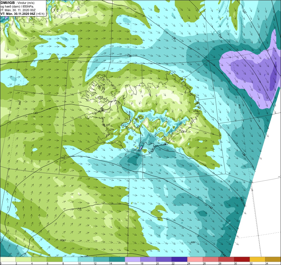The width and height of the screenshot is (281, 265).
Task: Click the 30W longitude label
Action: [x=20, y=103]
